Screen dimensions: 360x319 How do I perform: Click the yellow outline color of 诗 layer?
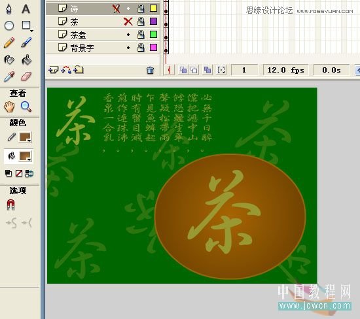[x=153, y=8]
